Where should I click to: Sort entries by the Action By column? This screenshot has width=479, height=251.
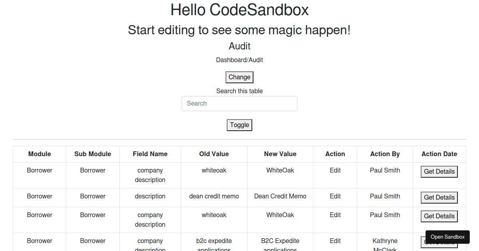click(385, 154)
